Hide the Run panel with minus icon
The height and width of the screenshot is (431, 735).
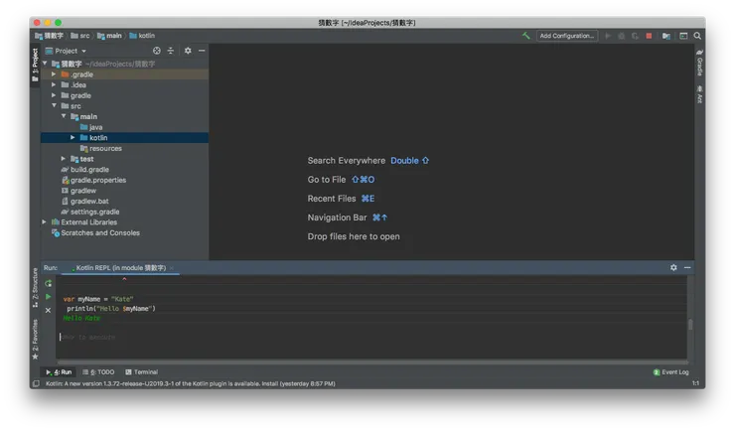click(x=687, y=267)
